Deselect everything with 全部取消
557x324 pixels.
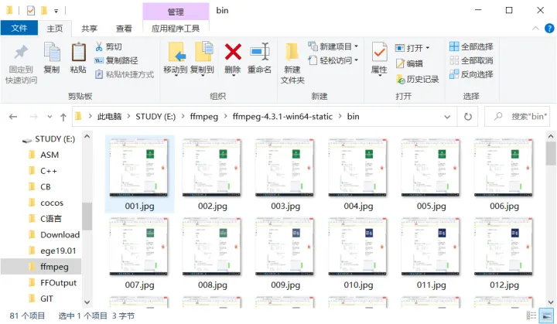click(471, 60)
